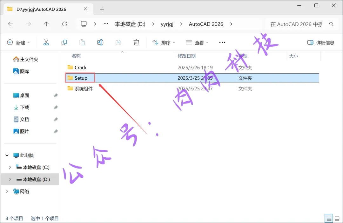Screen dimensions: 343x223
Task: Click the Rename icon
Action: click(x=100, y=43)
